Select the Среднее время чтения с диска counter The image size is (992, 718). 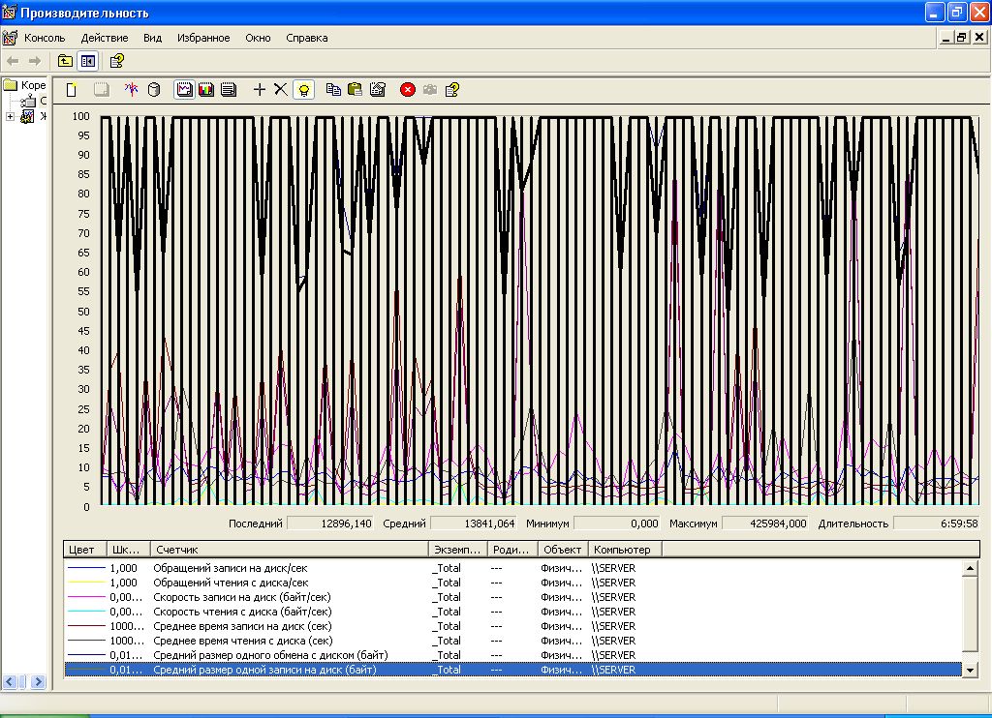(x=242, y=641)
